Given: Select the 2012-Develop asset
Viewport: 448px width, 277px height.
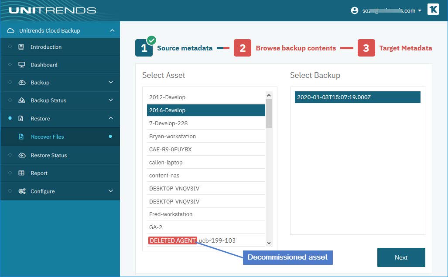Looking at the screenshot, I should 206,97.
